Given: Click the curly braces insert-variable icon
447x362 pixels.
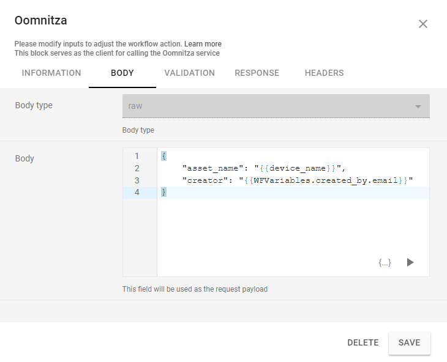Looking at the screenshot, I should [385, 262].
